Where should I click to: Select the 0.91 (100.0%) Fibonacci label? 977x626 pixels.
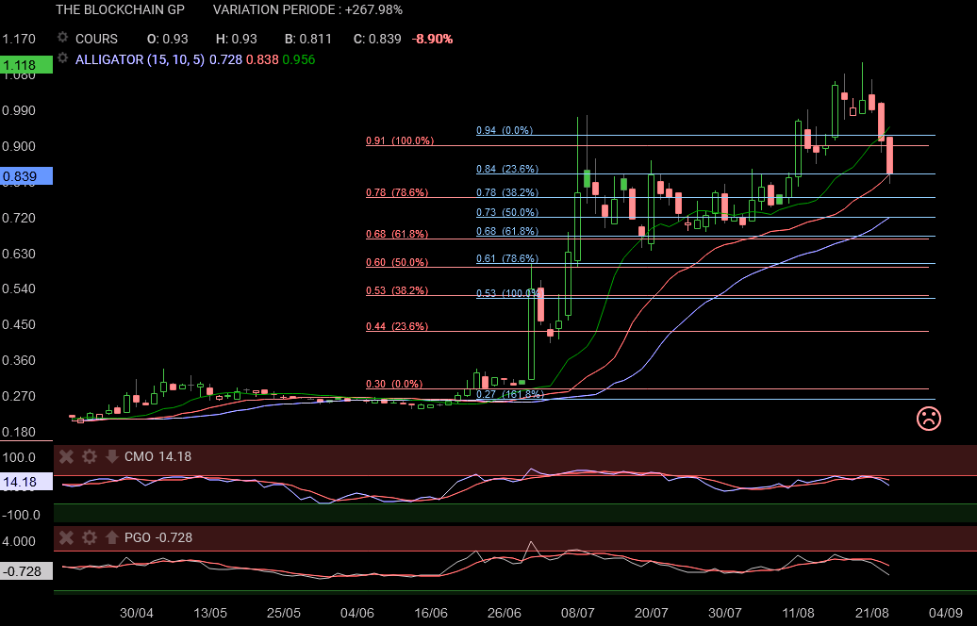[400, 140]
